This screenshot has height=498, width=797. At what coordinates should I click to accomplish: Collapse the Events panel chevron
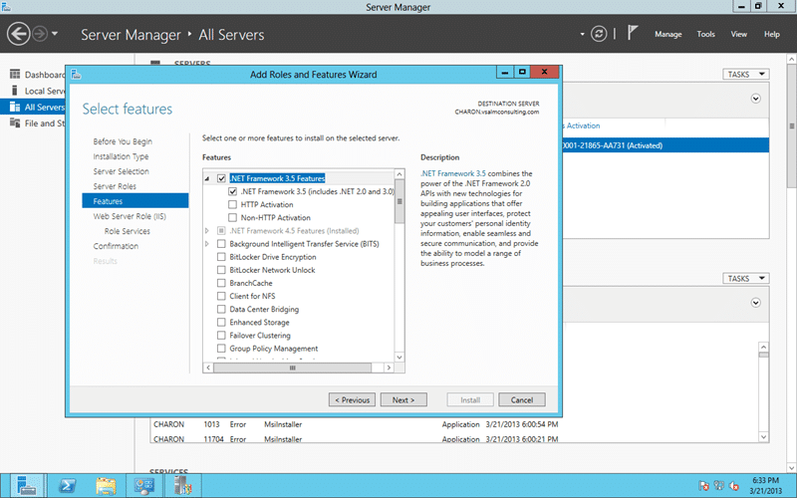(x=756, y=303)
